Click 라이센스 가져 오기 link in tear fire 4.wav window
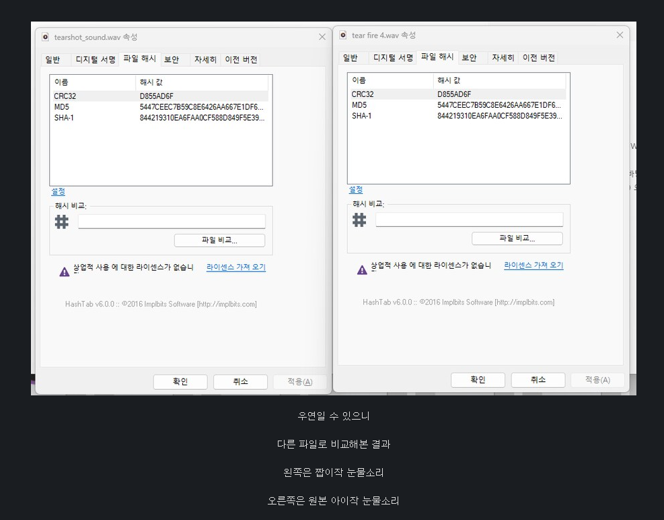 (x=533, y=265)
